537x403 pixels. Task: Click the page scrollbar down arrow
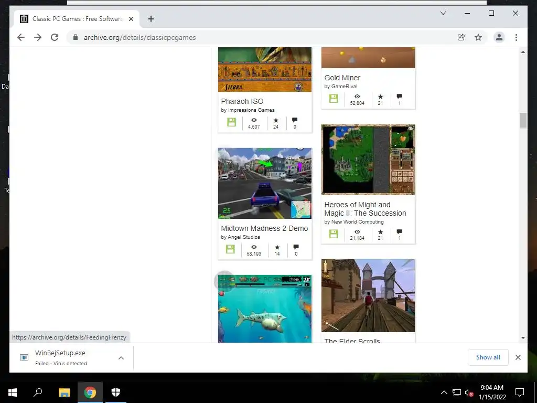(x=523, y=338)
